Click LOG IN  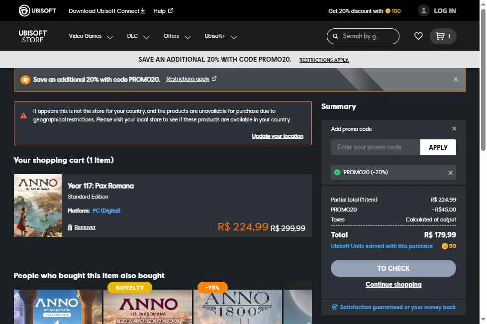coord(445,10)
